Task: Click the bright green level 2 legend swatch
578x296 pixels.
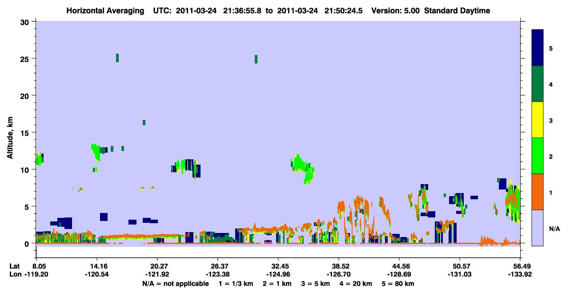Action: [x=538, y=156]
